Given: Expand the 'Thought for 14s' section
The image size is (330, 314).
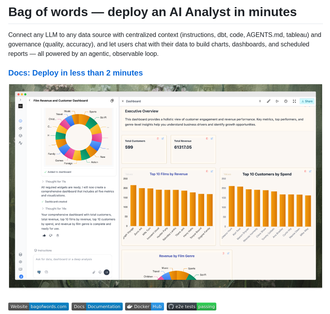Looking at the screenshot, I should (55, 209).
